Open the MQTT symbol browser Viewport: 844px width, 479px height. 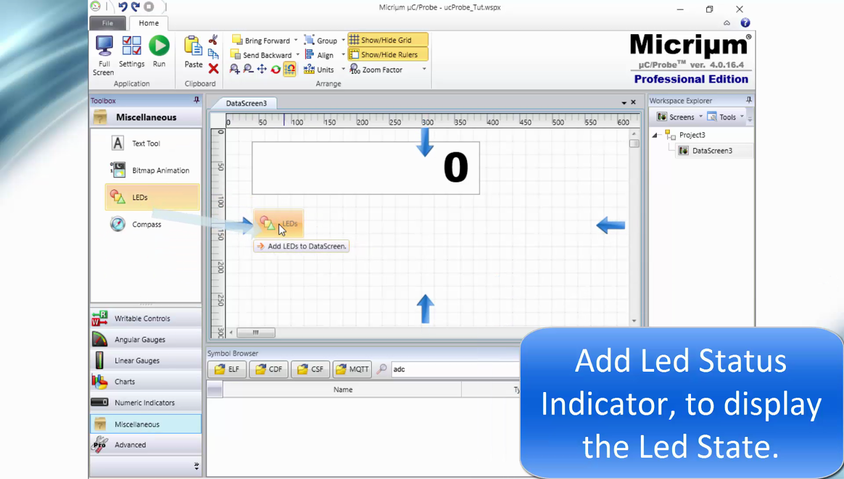tap(351, 369)
